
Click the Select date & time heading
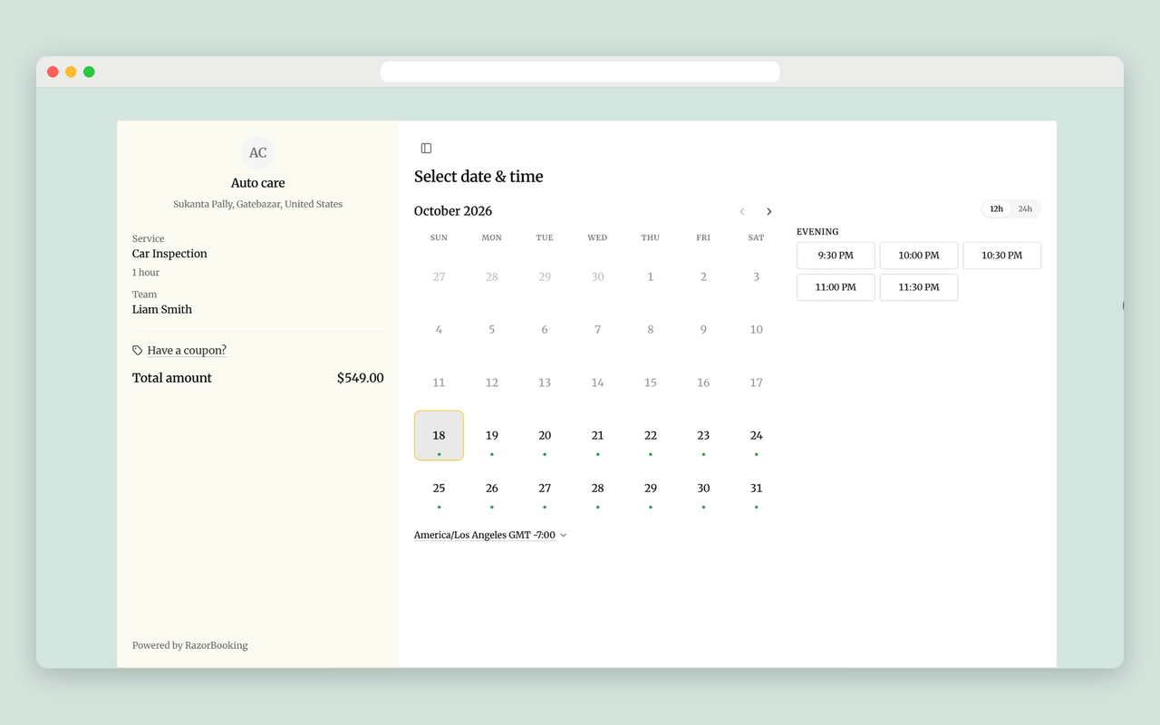[478, 177]
